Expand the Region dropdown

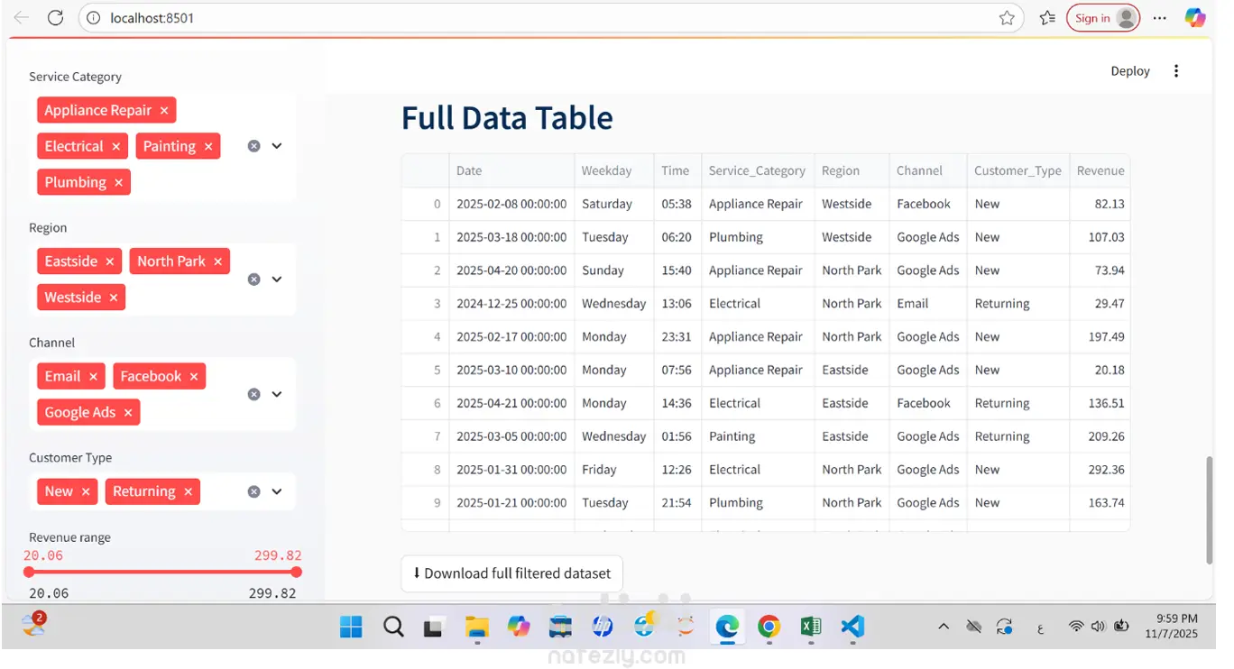coord(277,280)
